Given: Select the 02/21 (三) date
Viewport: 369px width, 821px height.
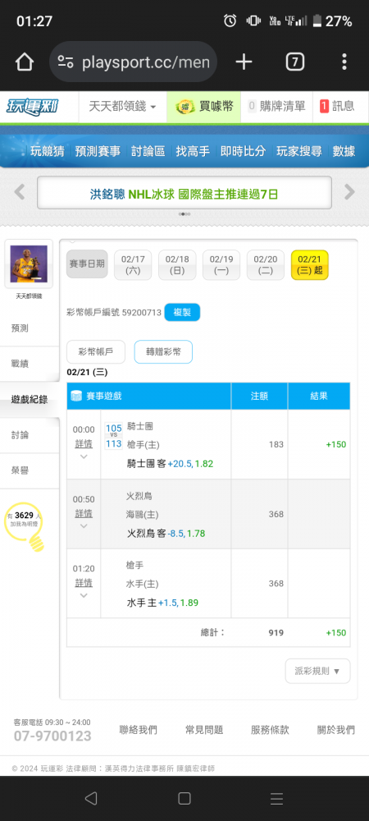Looking at the screenshot, I should 309,265.
